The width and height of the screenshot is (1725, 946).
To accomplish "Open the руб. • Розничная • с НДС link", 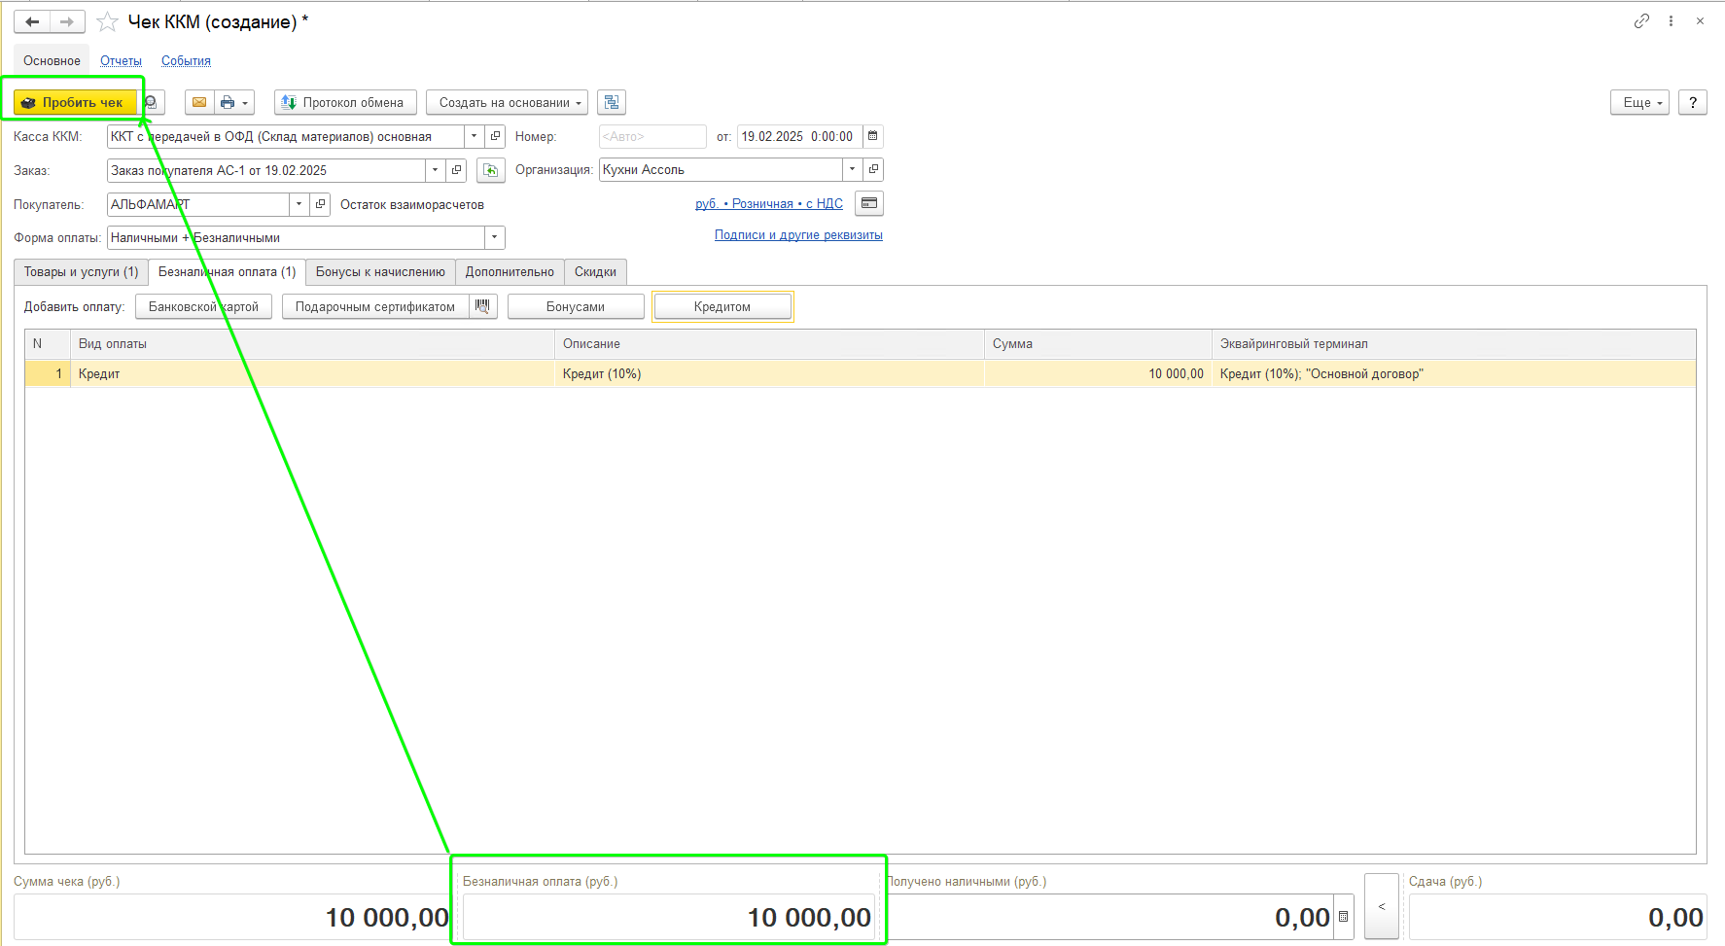I will click(769, 203).
